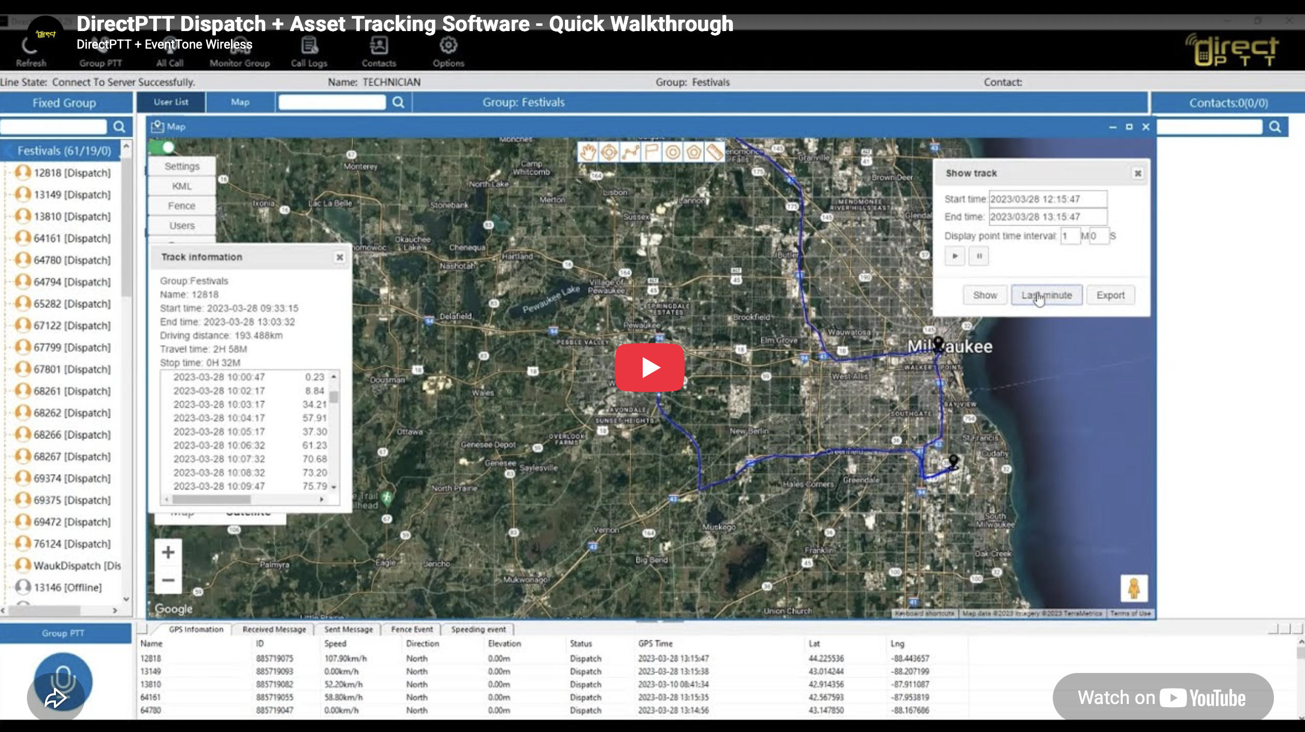Viewport: 1305px width, 732px height.
Task: Open the GPS Information tab
Action: pos(196,629)
